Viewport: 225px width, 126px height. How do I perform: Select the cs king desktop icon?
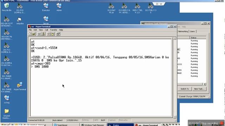[7, 99]
